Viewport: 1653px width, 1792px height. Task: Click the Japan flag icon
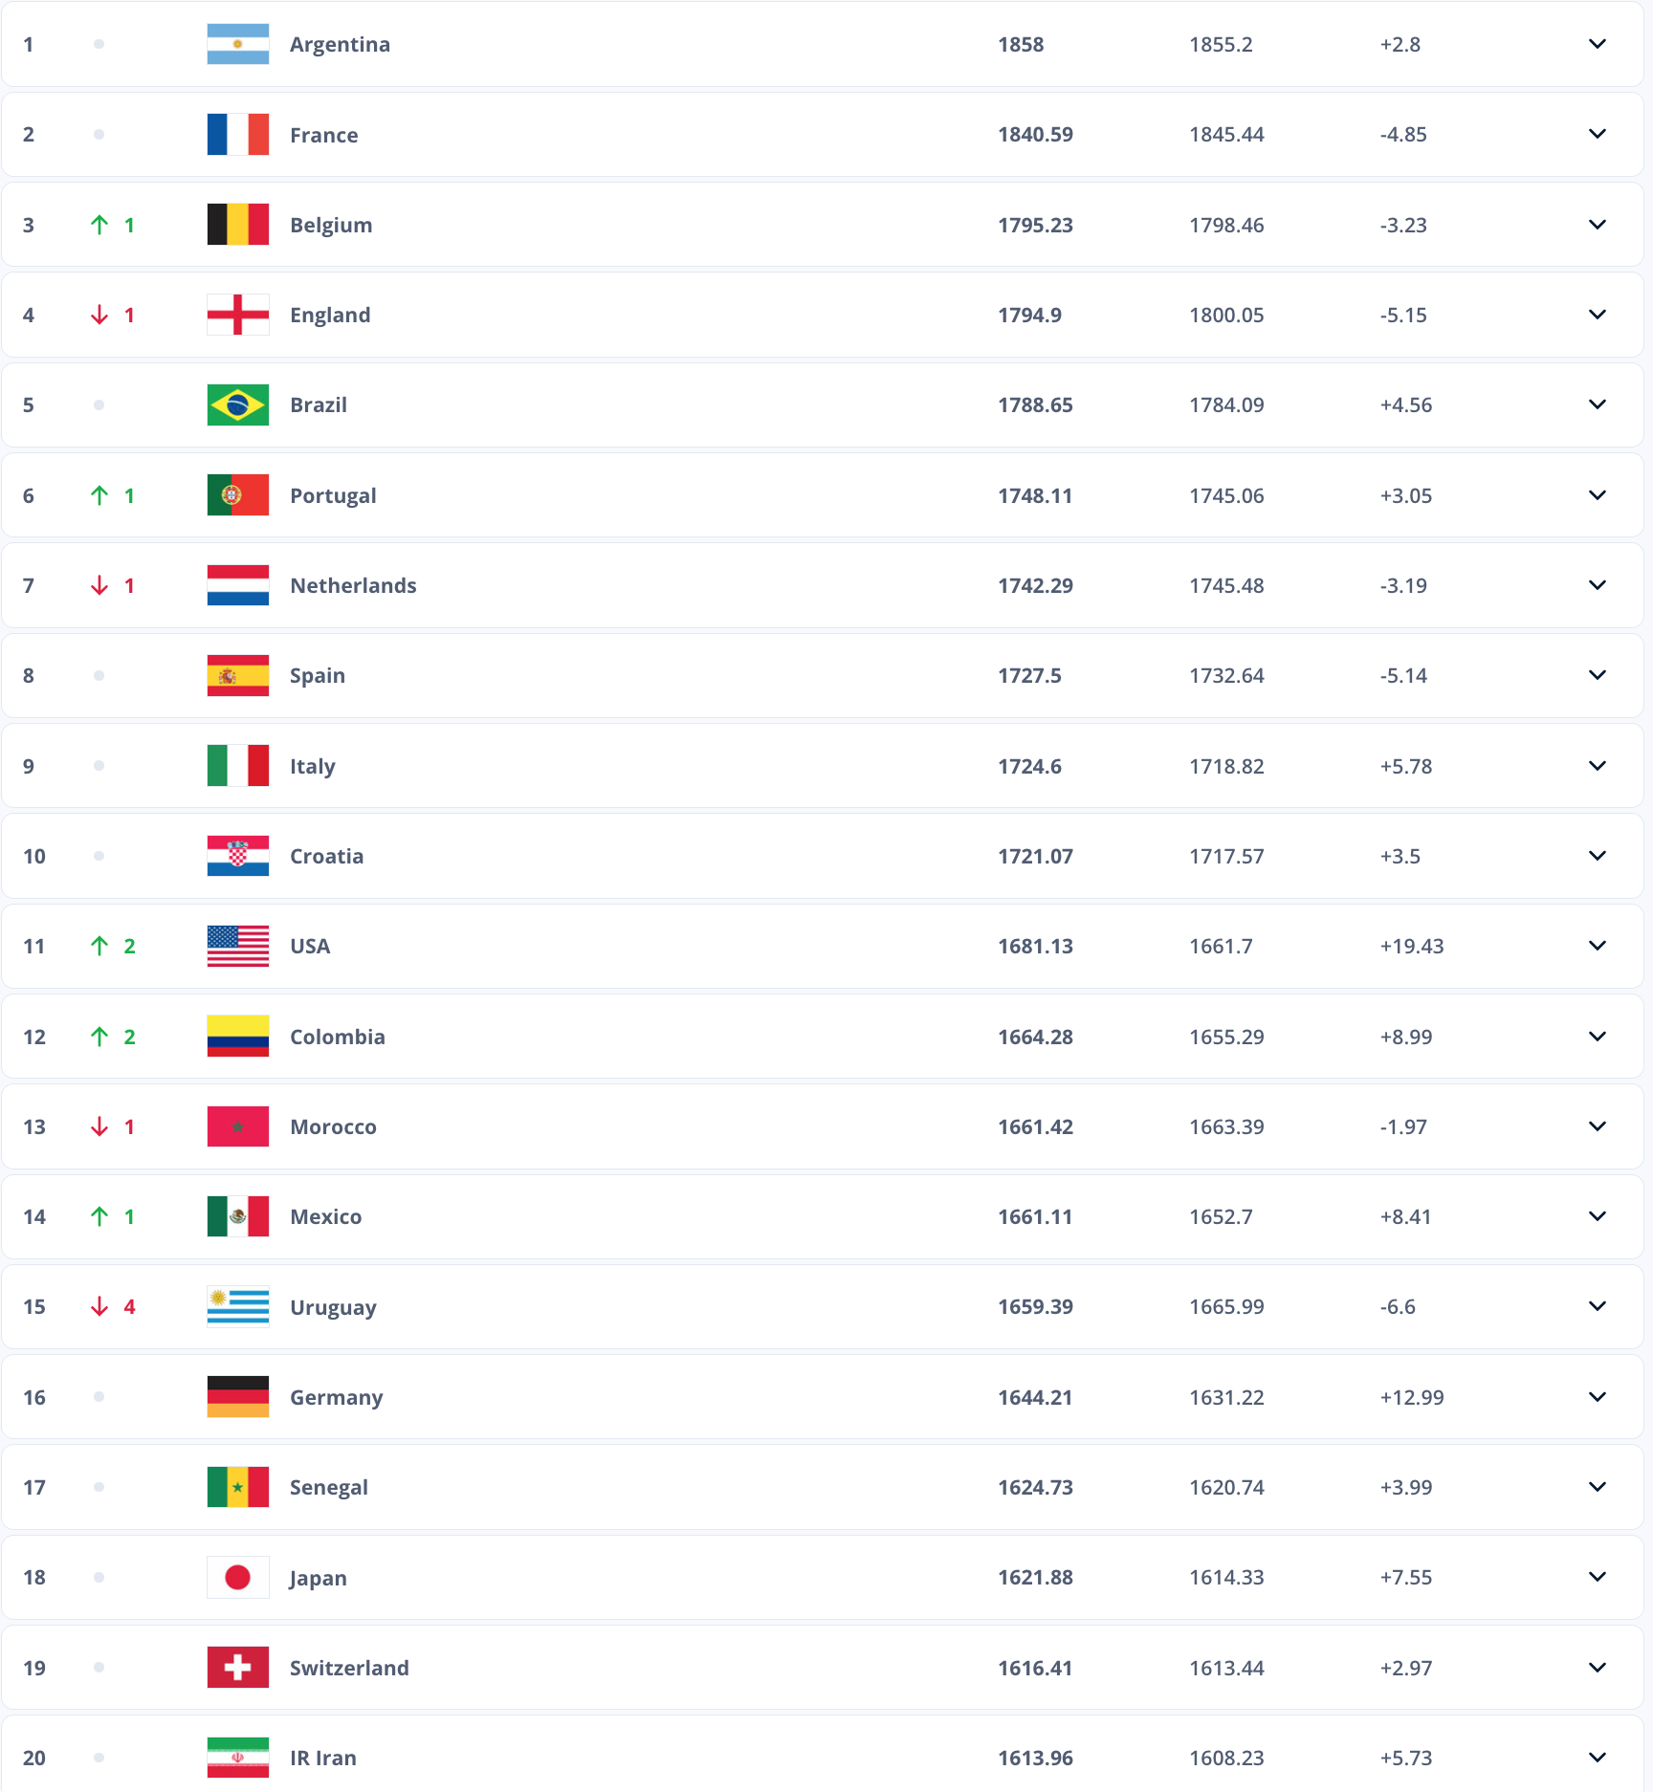[x=237, y=1577]
